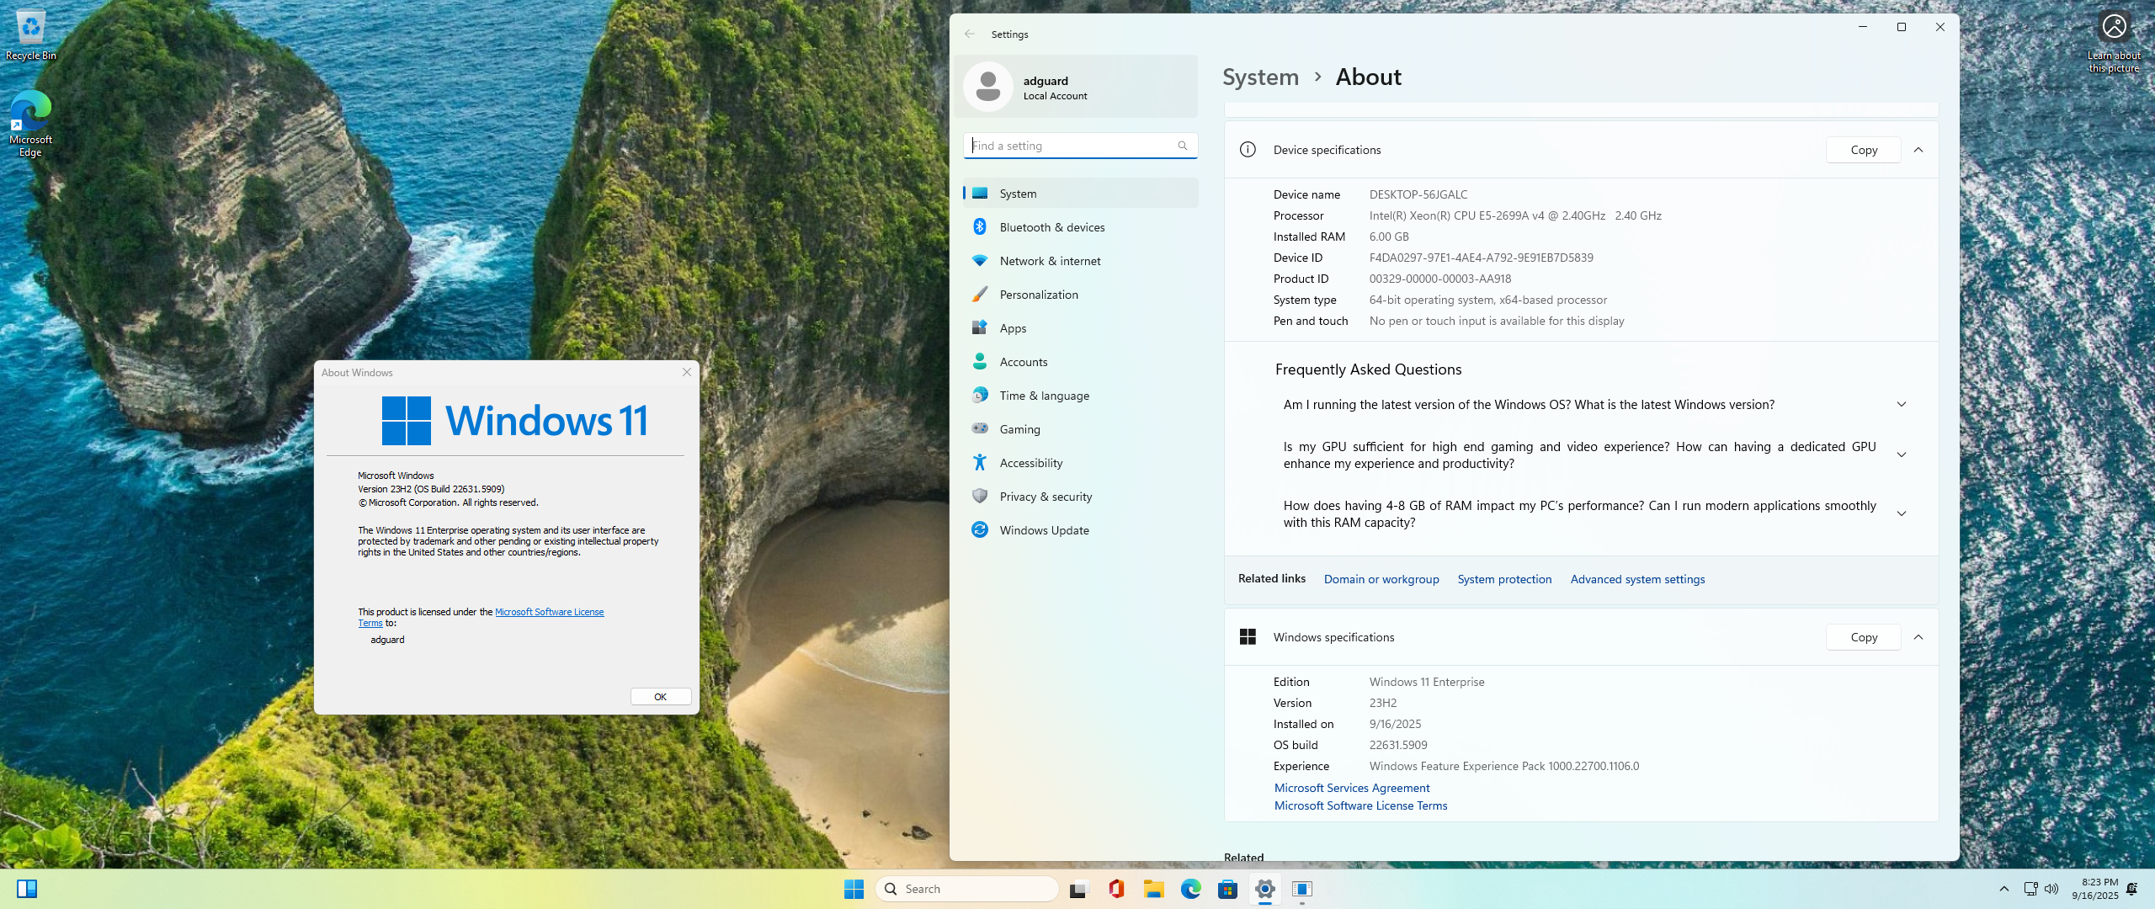This screenshot has width=2155, height=909.
Task: Open Personalization settings
Action: pyautogui.click(x=1081, y=295)
